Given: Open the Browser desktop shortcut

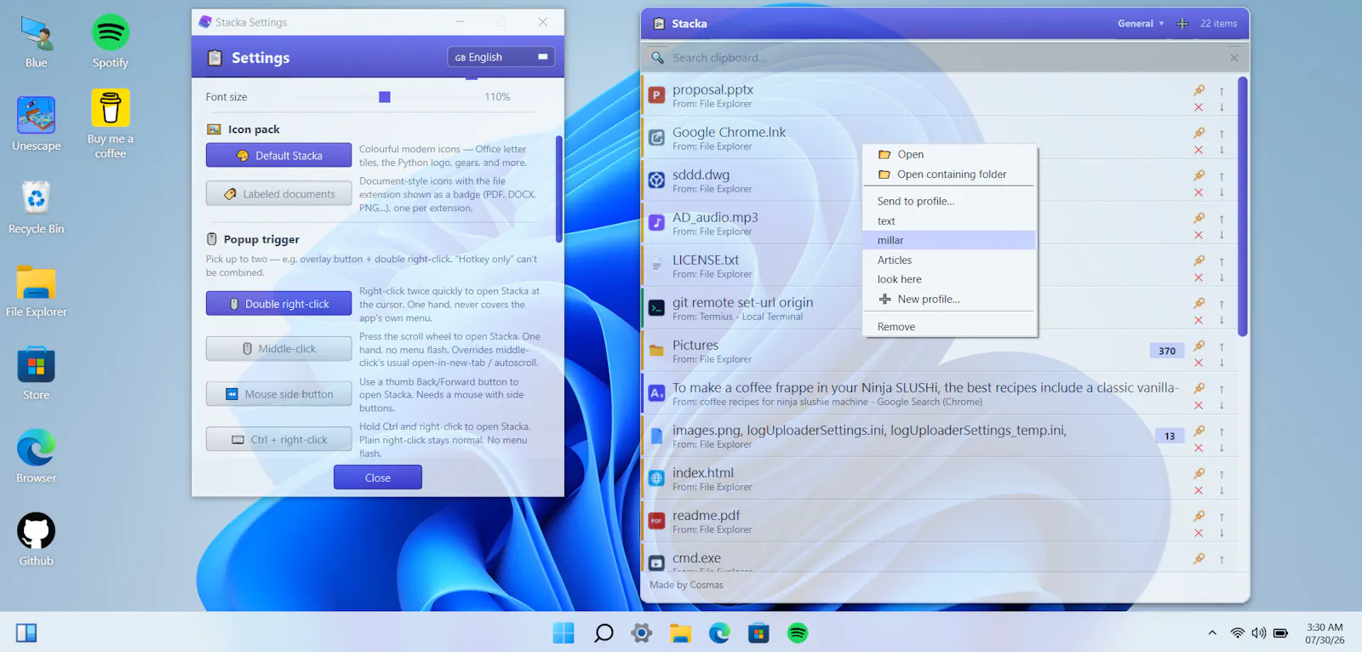Looking at the screenshot, I should tap(37, 456).
